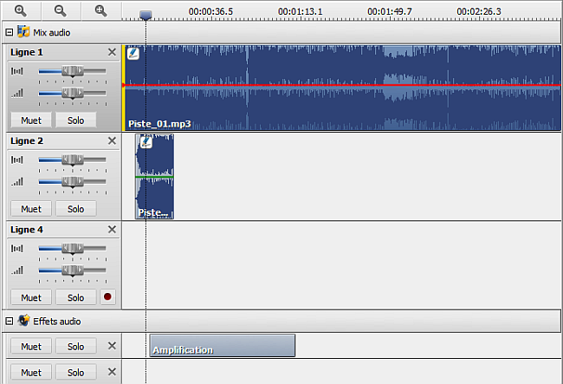Image resolution: width=563 pixels, height=384 pixels.
Task: Select the short Piste clip on Ligne 2
Action: (x=154, y=176)
